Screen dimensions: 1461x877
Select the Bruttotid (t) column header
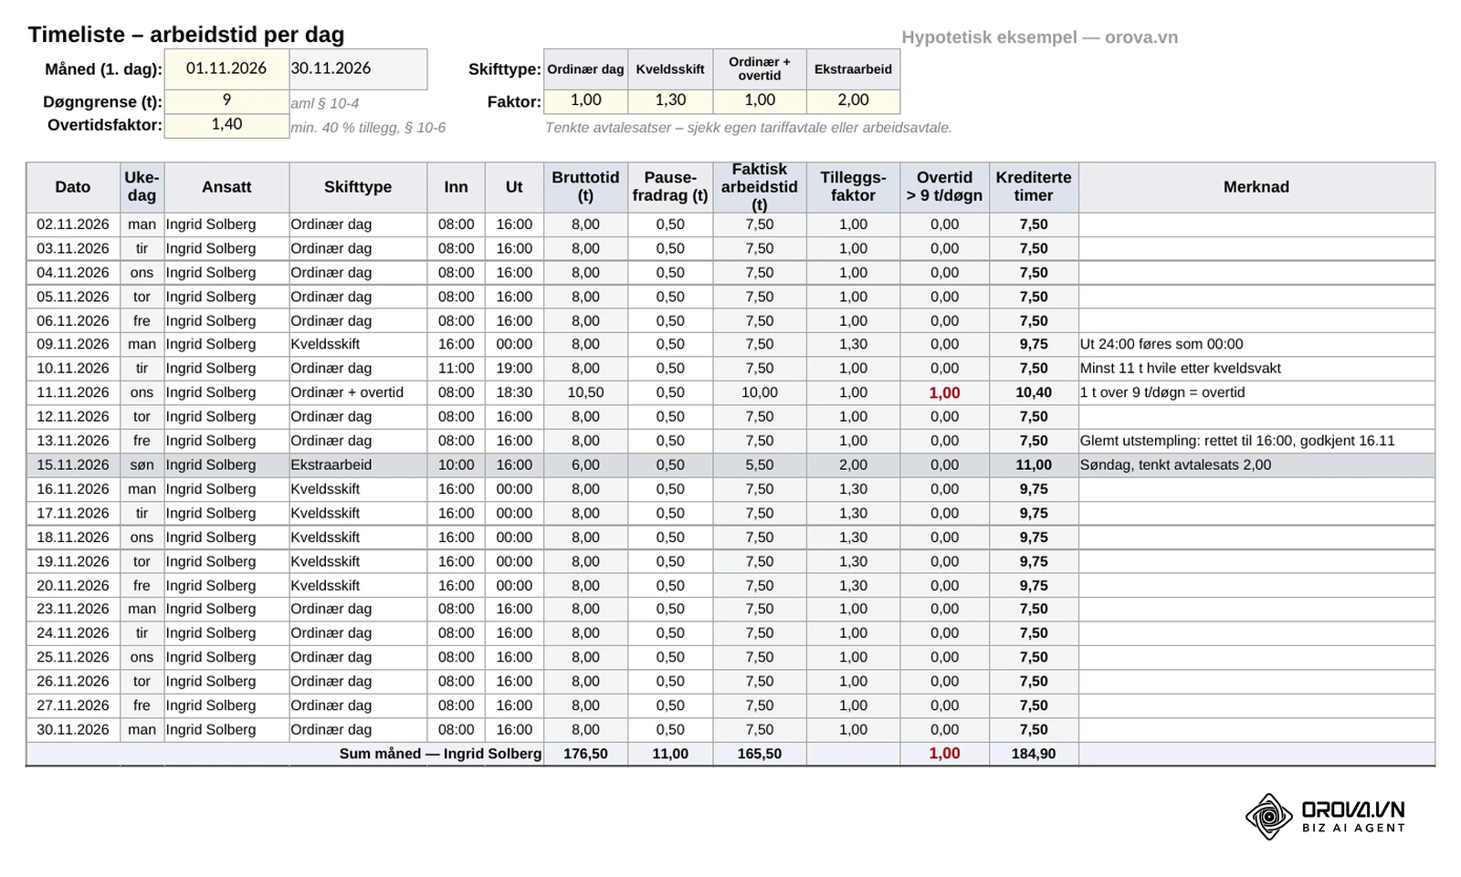(585, 187)
